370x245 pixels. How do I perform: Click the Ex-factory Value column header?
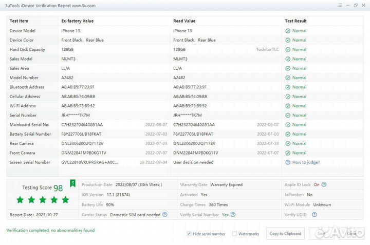(x=78, y=21)
